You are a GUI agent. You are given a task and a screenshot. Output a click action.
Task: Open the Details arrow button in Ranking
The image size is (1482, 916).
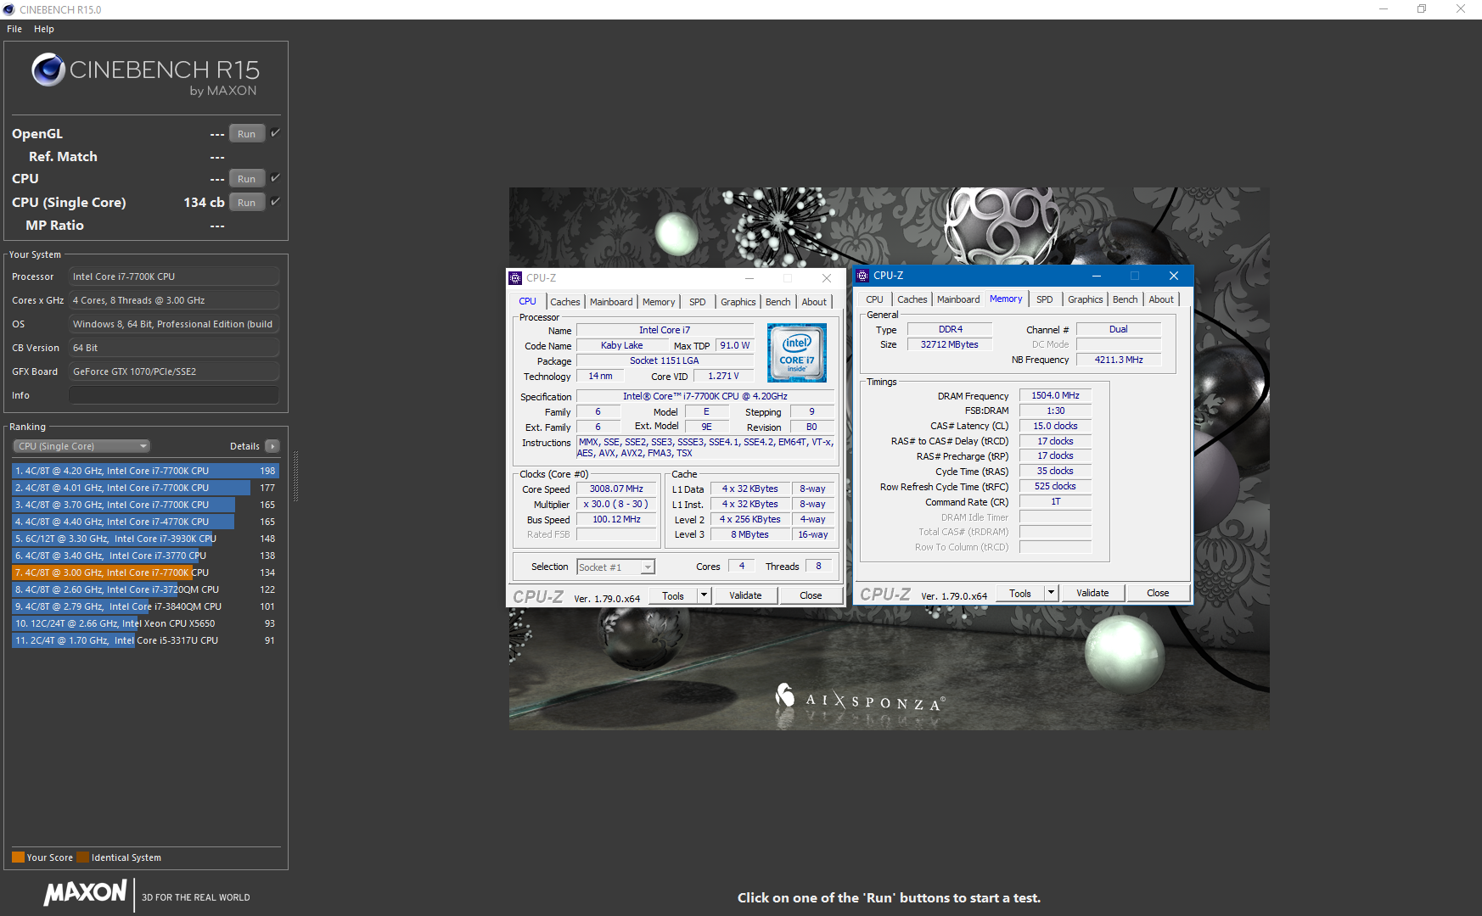(272, 446)
